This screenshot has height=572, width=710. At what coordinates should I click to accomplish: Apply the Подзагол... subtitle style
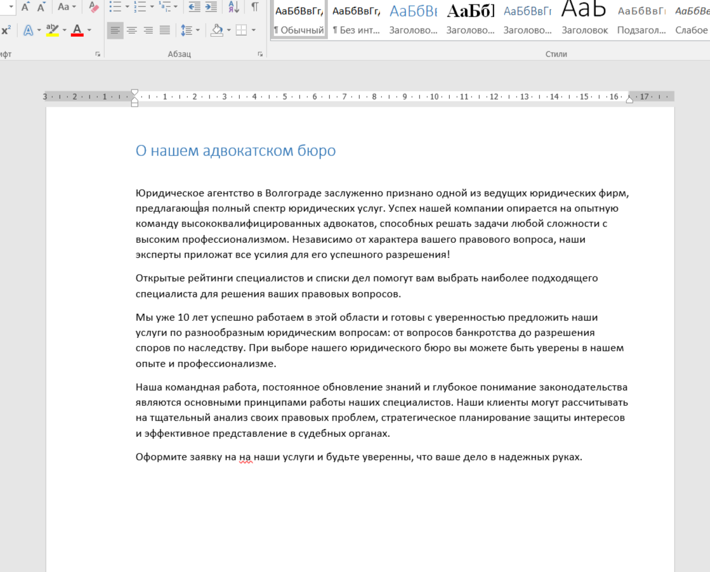click(641, 19)
